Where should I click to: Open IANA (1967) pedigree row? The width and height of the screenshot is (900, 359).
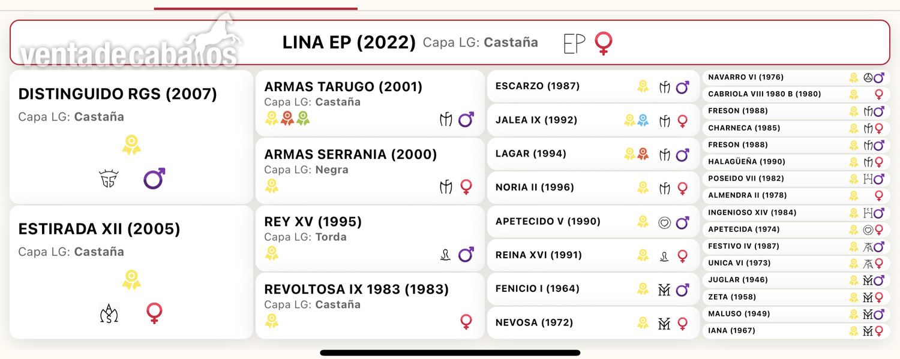pos(796,331)
